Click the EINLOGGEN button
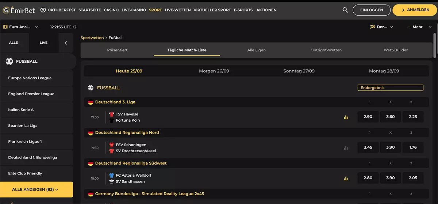438x204 pixels. [372, 10]
